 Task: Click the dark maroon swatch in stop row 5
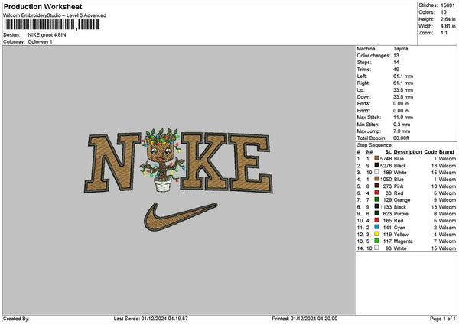[x=376, y=186]
